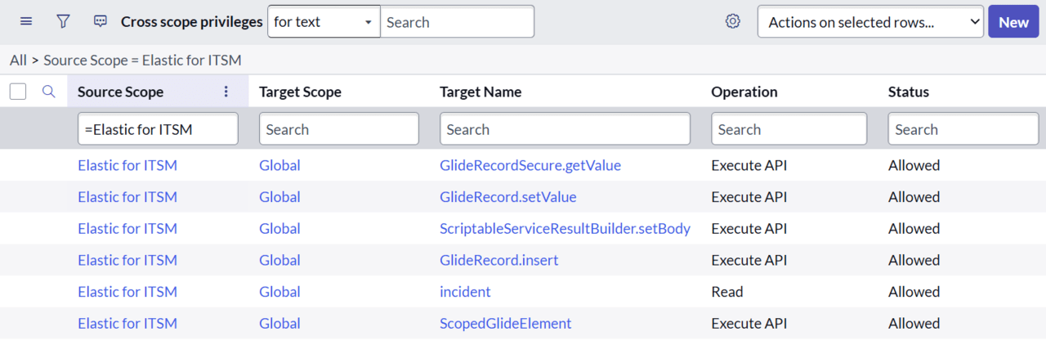Open the gear personalize list settings
The height and width of the screenshot is (345, 1046).
click(x=733, y=22)
